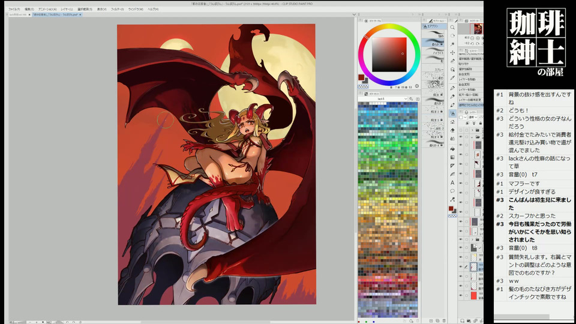Select the Decoration tool
The image size is (576, 324).
pos(452,122)
